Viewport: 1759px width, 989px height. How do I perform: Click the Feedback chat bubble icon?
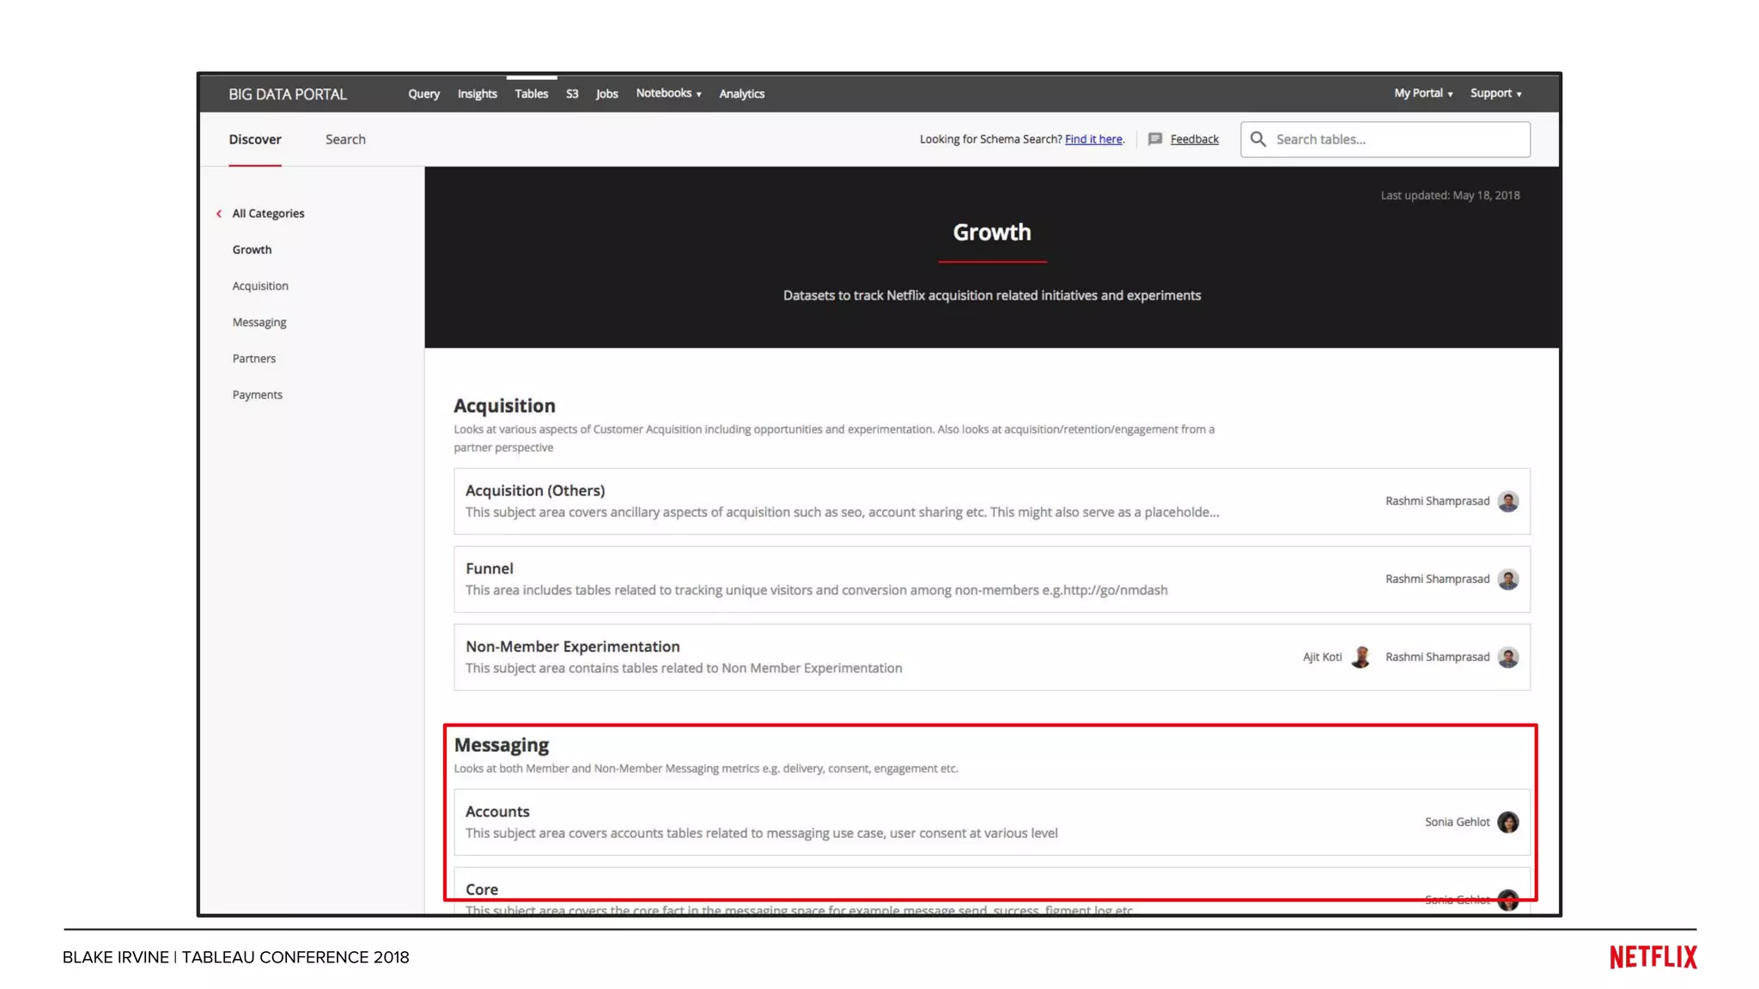click(x=1155, y=139)
